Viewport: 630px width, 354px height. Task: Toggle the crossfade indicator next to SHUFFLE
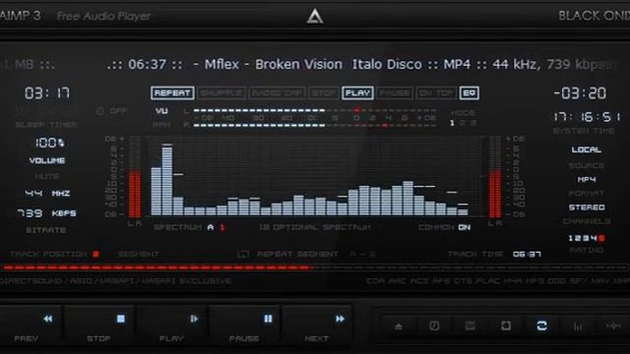(x=278, y=93)
